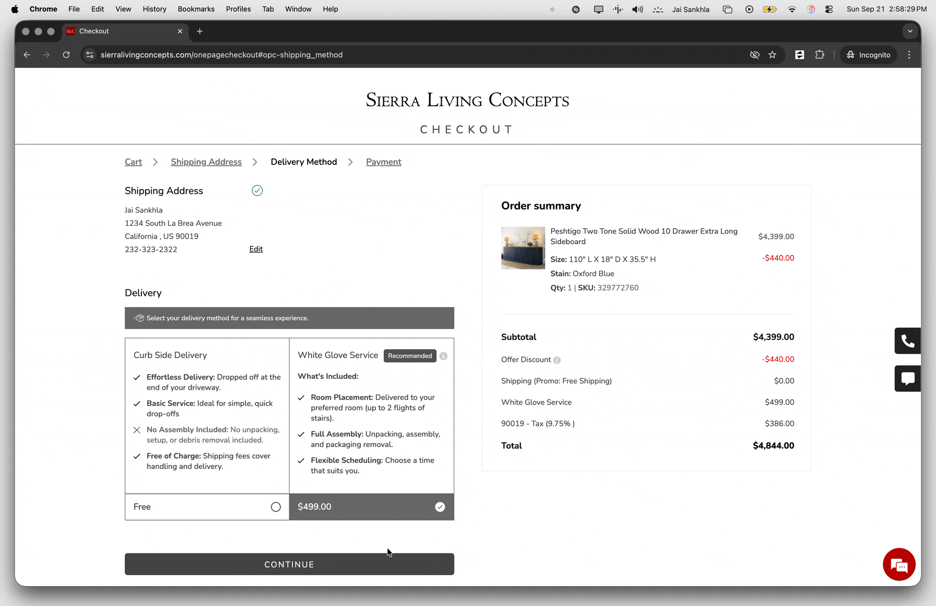Click the date and time in menu bar
Screen dimensions: 936x606
pos(887,9)
